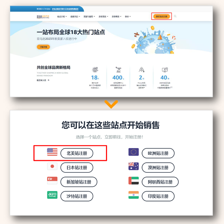Click the 沙特站注册 button
224x224 pixels.
click(x=77, y=196)
